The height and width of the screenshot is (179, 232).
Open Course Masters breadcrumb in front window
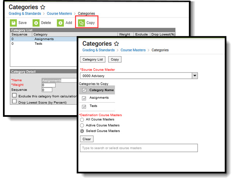point(133,50)
